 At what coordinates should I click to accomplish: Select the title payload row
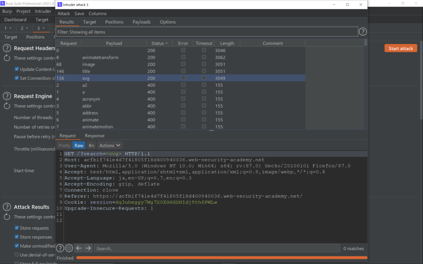tap(180, 71)
